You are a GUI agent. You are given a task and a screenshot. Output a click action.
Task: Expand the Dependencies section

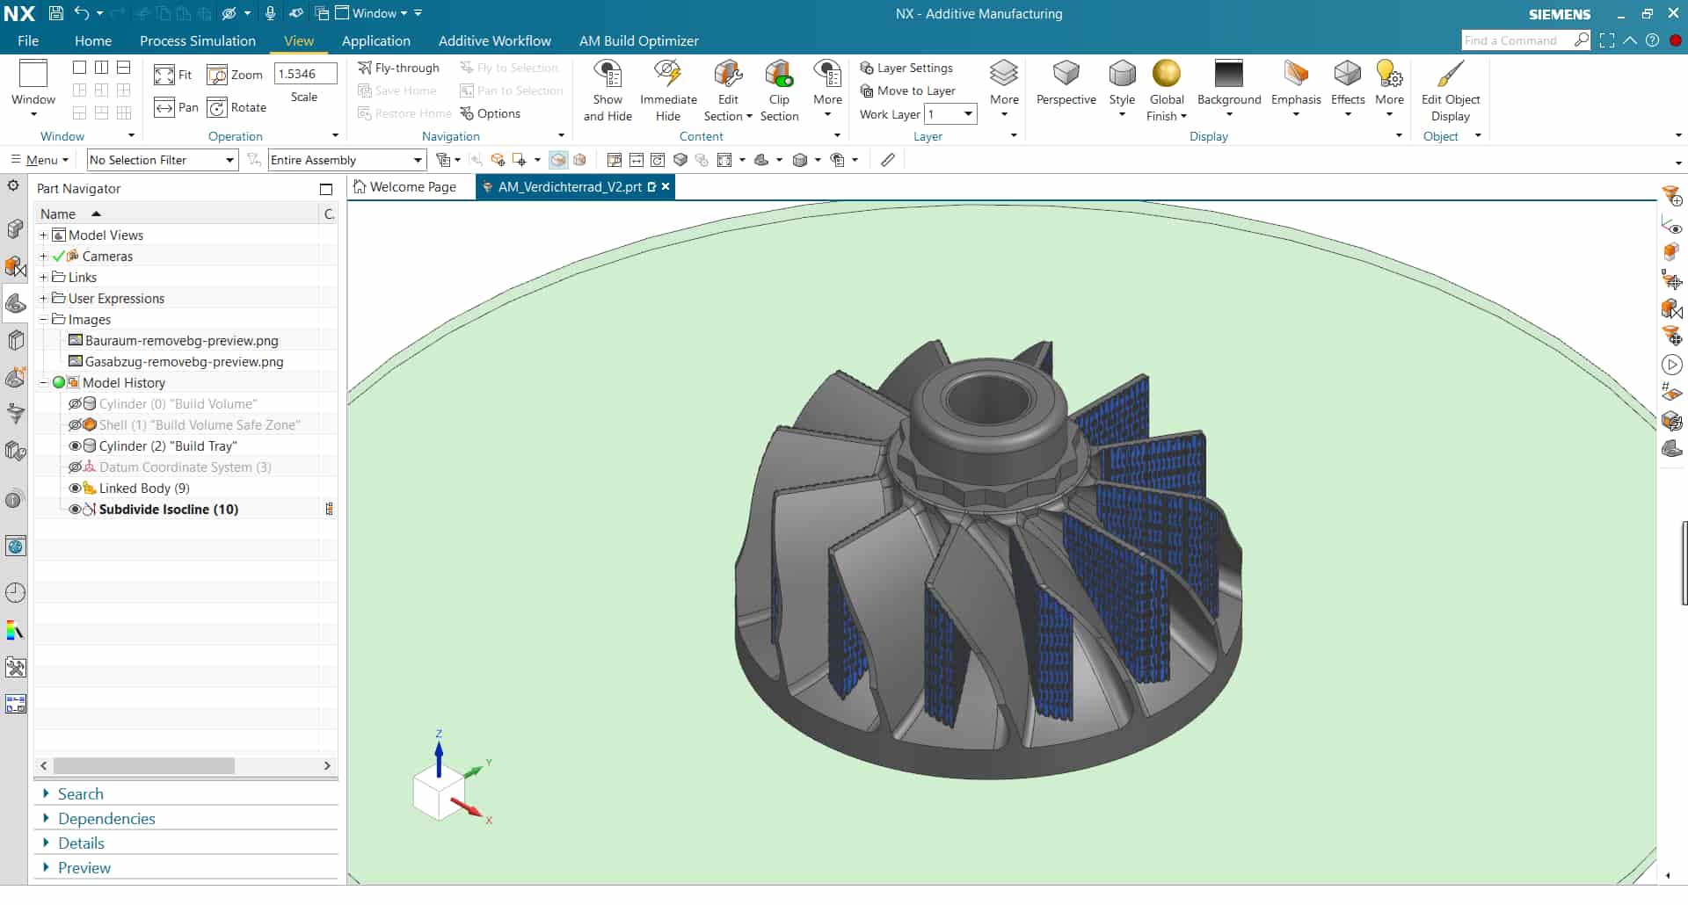106,819
